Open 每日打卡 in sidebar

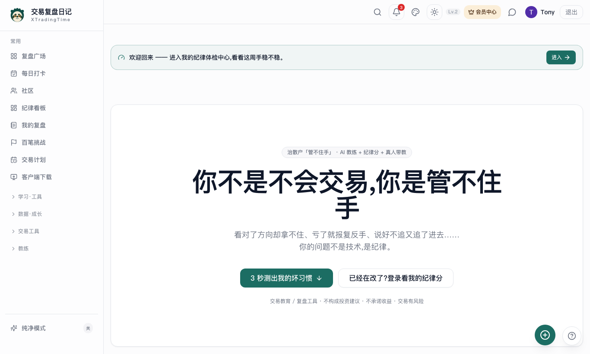tap(52, 73)
